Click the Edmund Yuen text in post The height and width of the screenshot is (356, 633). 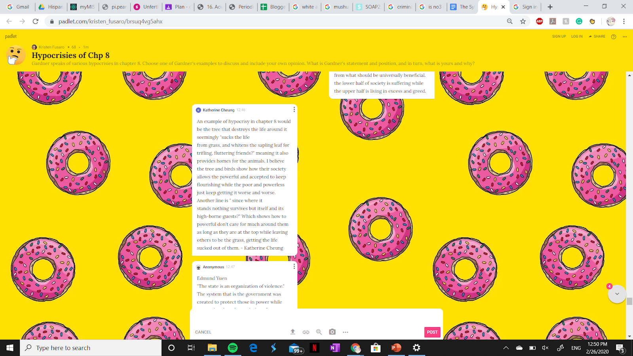point(212,278)
